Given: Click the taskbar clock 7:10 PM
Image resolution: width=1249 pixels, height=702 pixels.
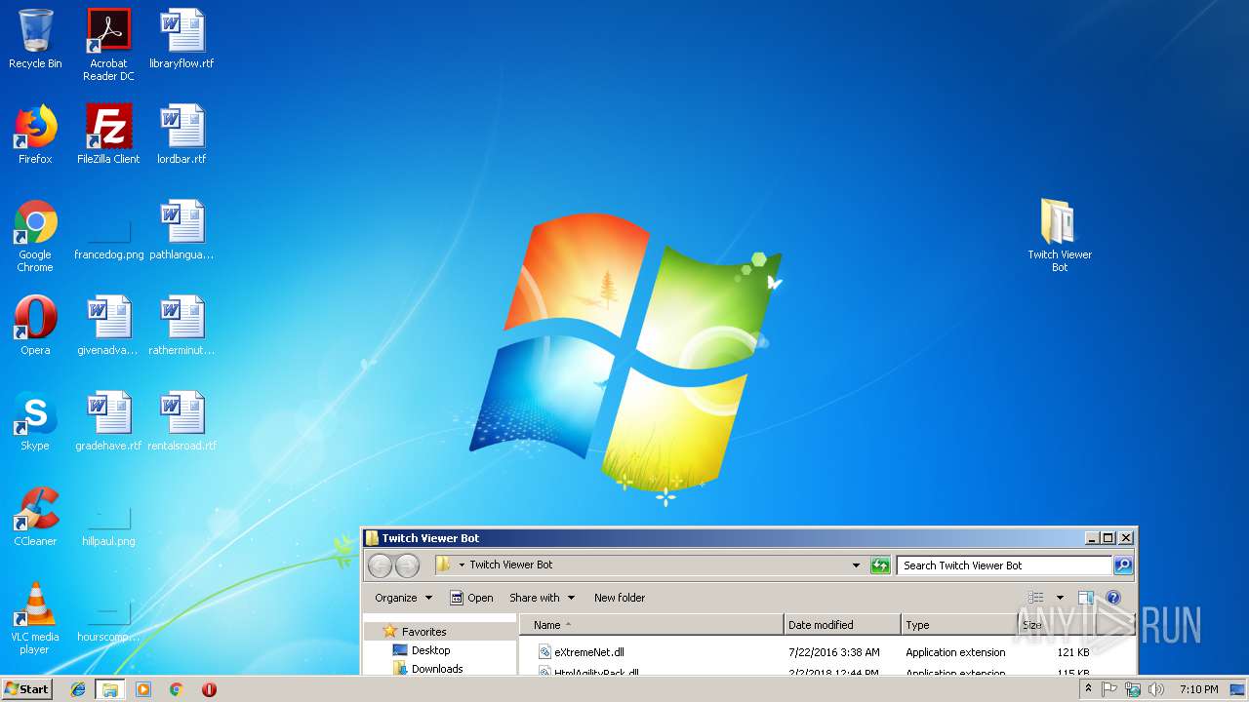Looking at the screenshot, I should [1198, 689].
